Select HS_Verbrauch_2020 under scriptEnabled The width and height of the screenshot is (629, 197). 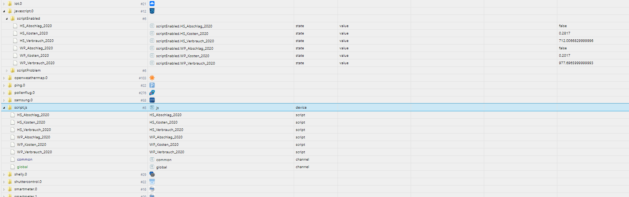(37, 41)
